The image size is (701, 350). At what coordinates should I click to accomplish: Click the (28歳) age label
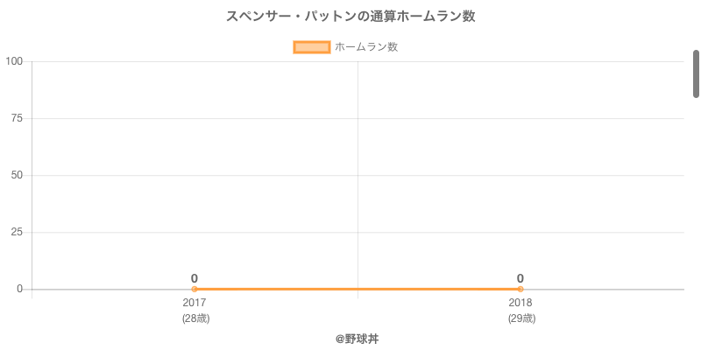tap(195, 319)
